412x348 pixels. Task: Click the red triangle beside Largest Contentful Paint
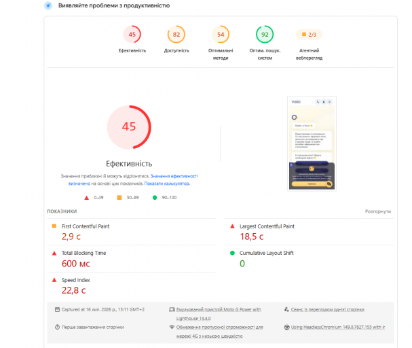point(232,226)
